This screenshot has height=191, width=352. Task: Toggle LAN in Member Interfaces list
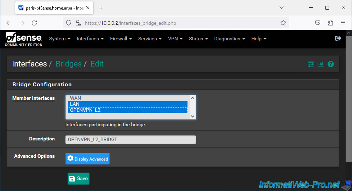(128, 104)
